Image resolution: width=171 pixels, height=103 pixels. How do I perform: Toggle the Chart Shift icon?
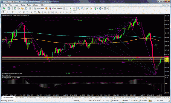[91, 8]
